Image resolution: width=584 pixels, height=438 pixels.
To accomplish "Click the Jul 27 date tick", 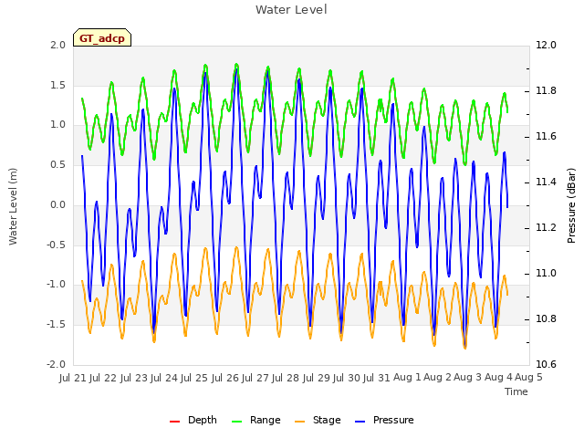I will coord(255,378).
